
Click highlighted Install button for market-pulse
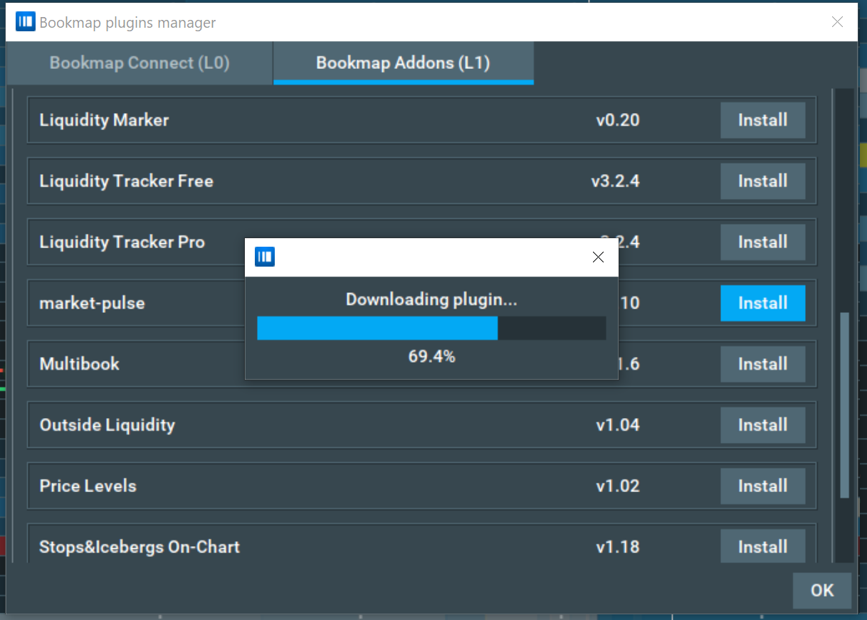[763, 304]
